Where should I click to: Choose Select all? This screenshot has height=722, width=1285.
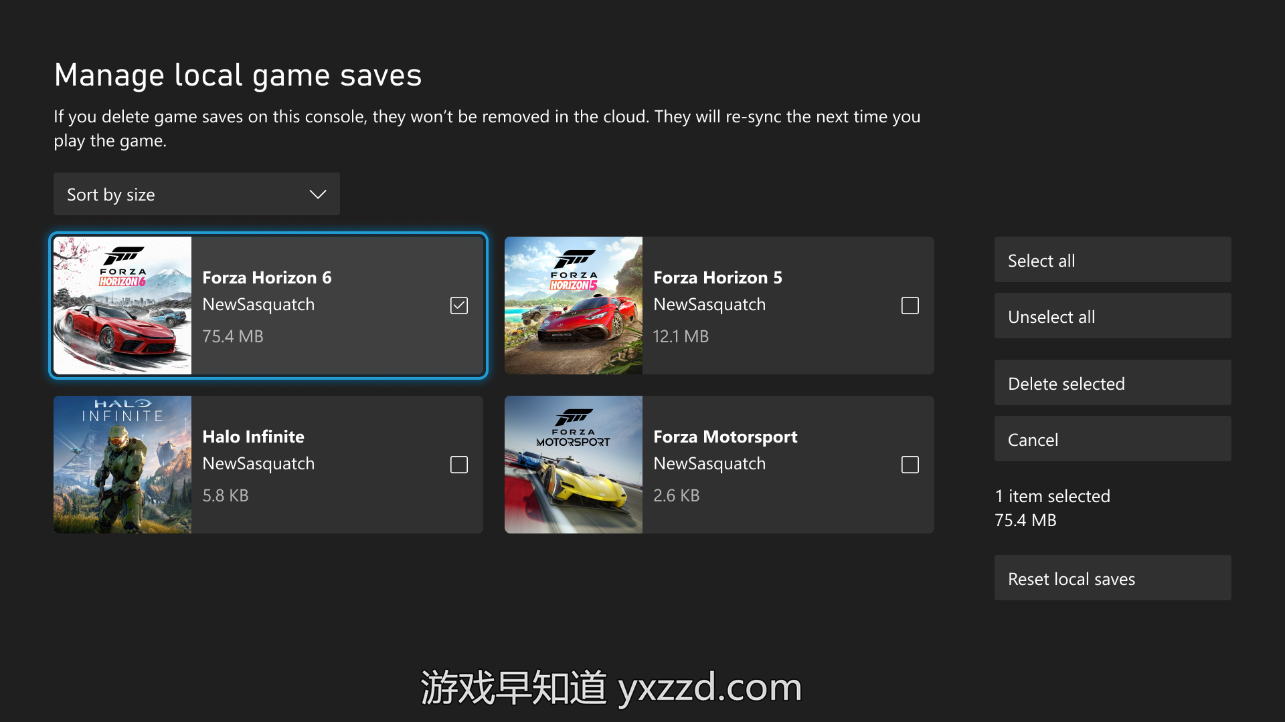click(1112, 259)
